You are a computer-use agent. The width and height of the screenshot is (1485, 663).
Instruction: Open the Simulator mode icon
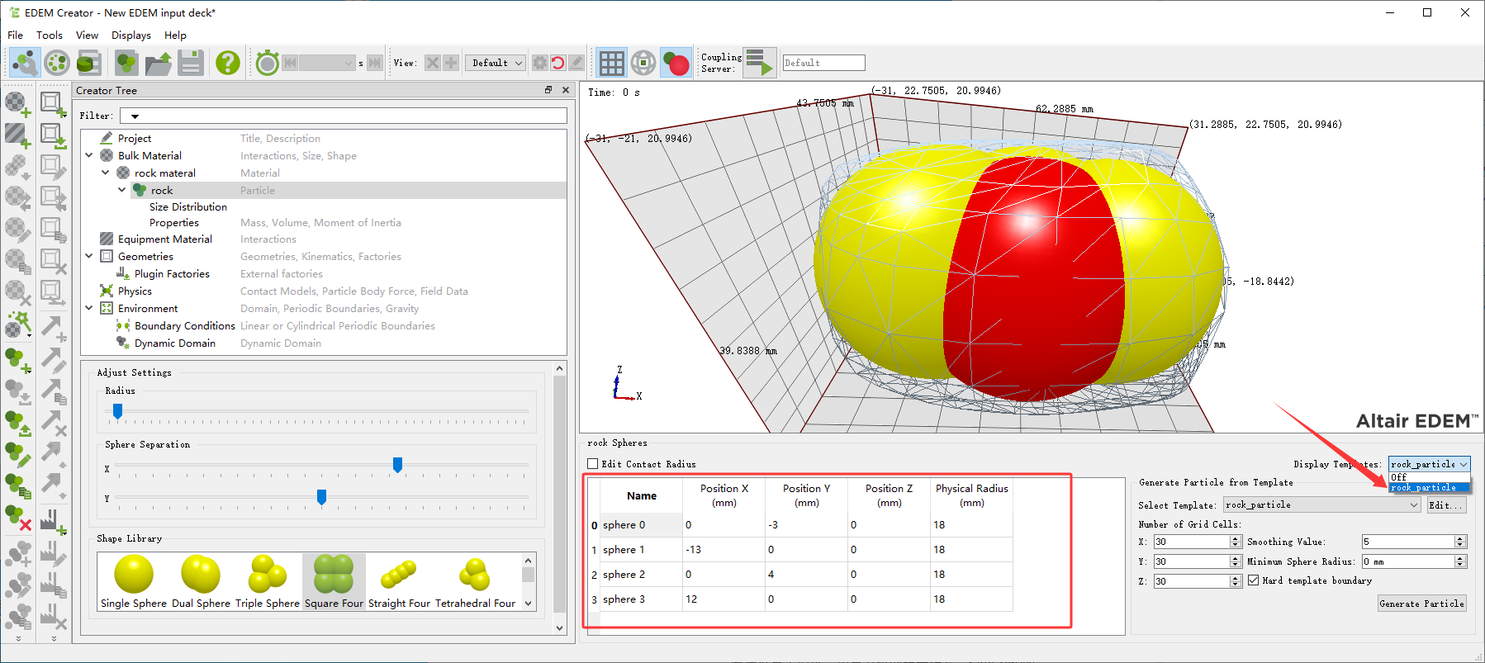56,63
